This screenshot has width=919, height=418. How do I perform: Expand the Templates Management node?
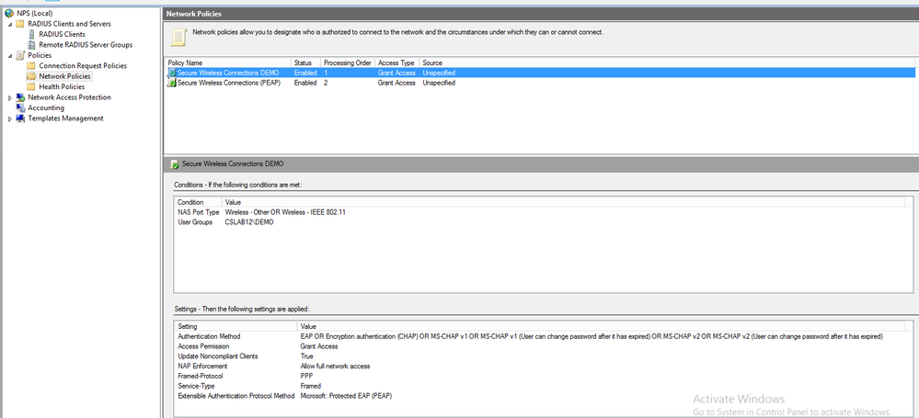10,119
